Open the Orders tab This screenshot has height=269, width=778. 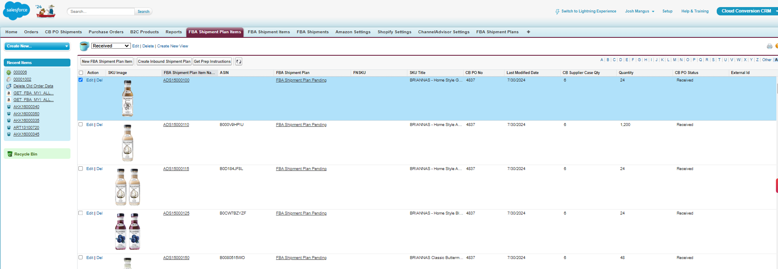tap(31, 32)
